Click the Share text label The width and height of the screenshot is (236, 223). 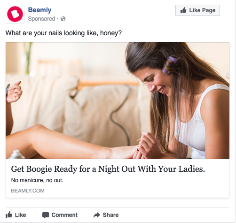pyautogui.click(x=110, y=215)
